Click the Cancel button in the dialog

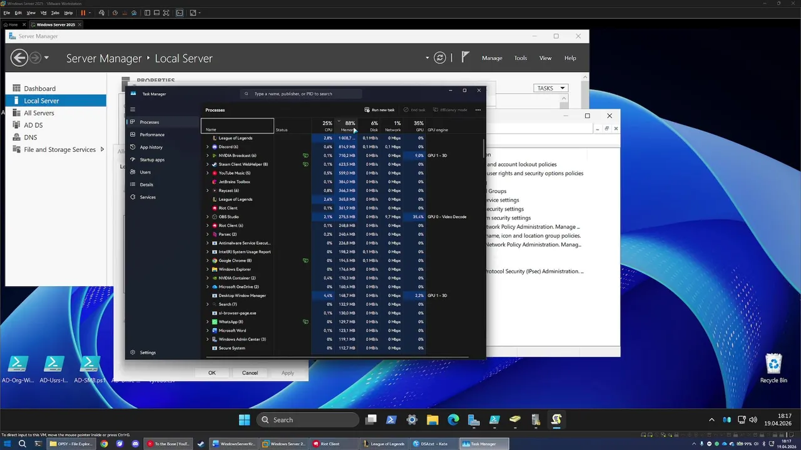pos(250,373)
